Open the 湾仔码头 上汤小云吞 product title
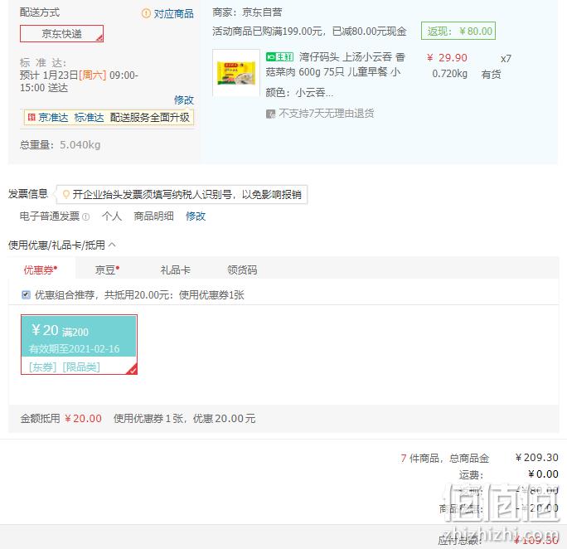The height and width of the screenshot is (549, 567). coord(335,65)
